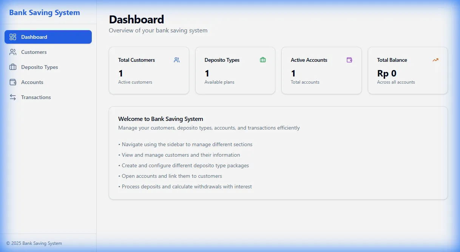Click the orange trending arrow on Total Balance card

(x=435, y=60)
